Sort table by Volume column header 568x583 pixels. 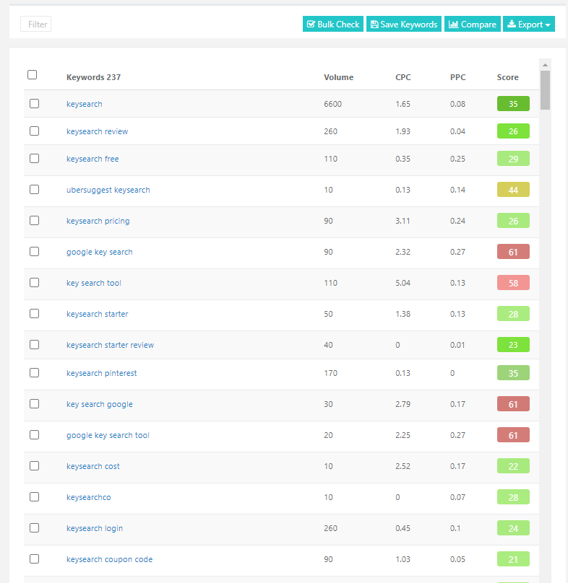click(338, 77)
